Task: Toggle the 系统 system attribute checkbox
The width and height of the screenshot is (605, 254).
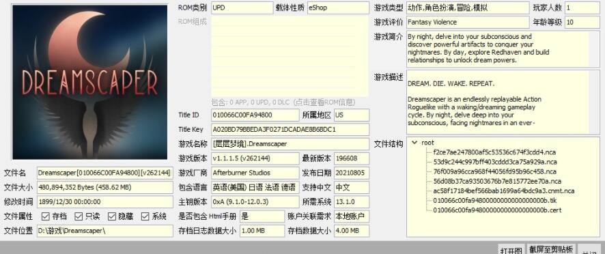Action: point(145,216)
